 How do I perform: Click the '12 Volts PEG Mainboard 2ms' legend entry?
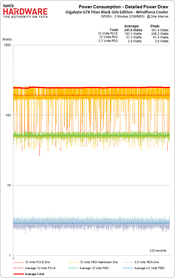(93, 262)
